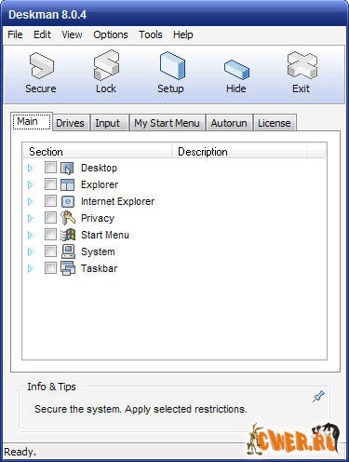
Task: Click the Section column header
Action: 97,152
